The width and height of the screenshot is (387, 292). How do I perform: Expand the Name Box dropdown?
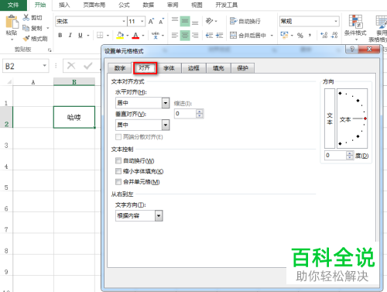[45, 66]
